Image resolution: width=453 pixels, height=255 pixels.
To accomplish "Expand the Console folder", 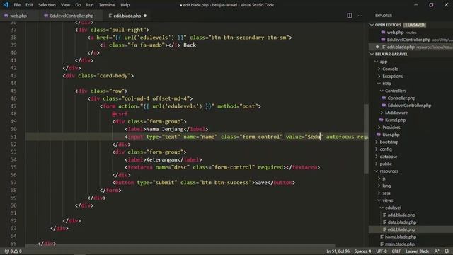I will [390, 69].
